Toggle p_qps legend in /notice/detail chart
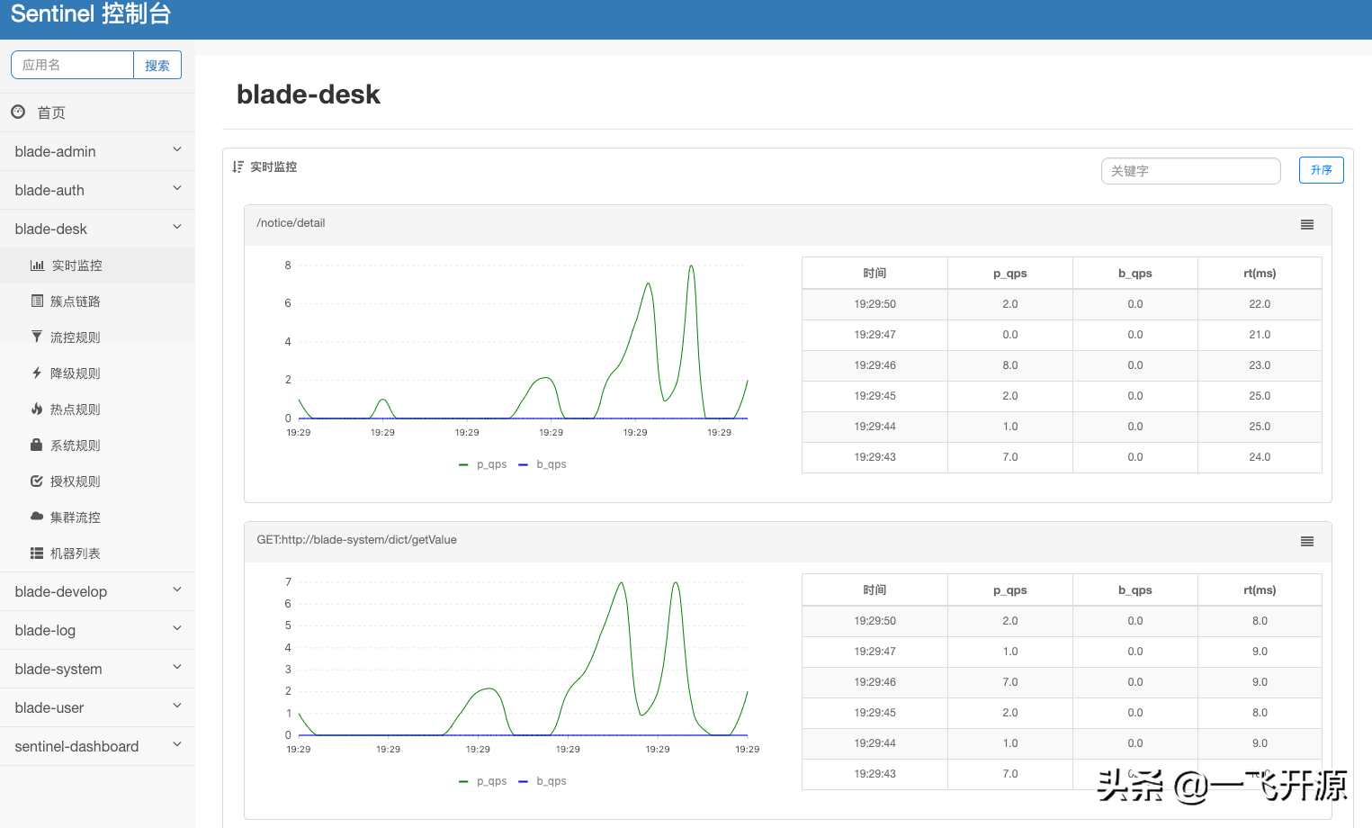Screen dimensions: 1372x828 (483, 464)
